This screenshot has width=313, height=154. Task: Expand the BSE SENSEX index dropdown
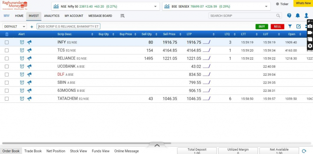[x=266, y=6]
